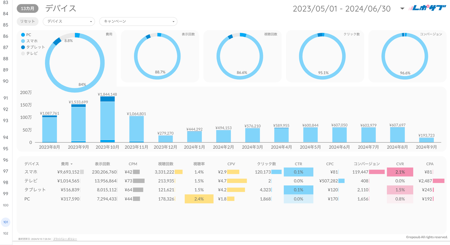
Task: Click the 2023年8月 bar in chart
Action: point(50,129)
